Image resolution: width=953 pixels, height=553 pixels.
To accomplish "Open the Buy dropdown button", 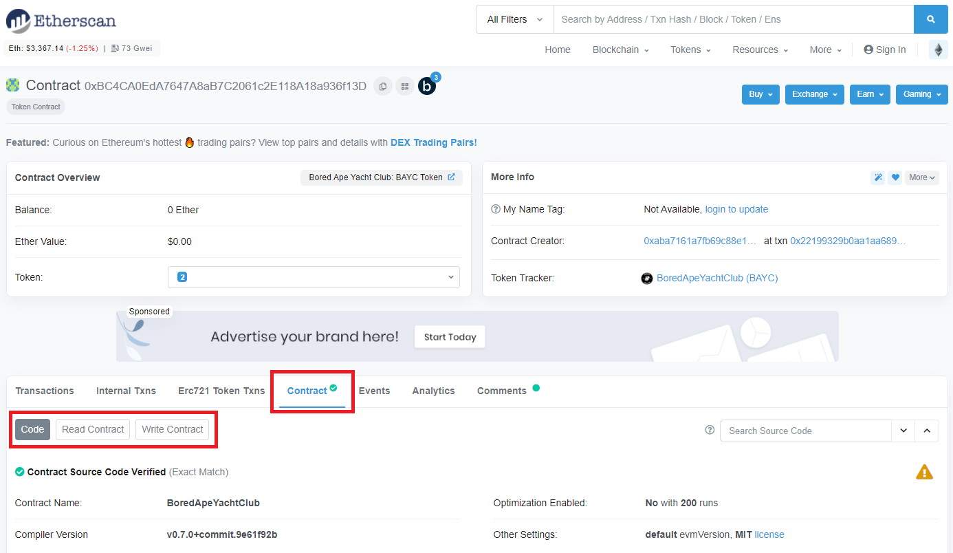I will (760, 94).
